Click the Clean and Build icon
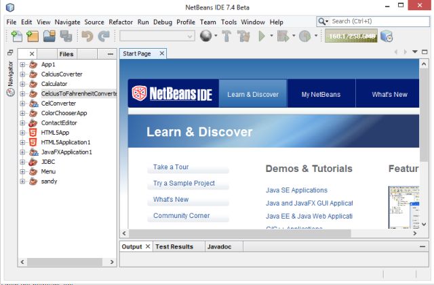The image size is (434, 285). [x=243, y=36]
